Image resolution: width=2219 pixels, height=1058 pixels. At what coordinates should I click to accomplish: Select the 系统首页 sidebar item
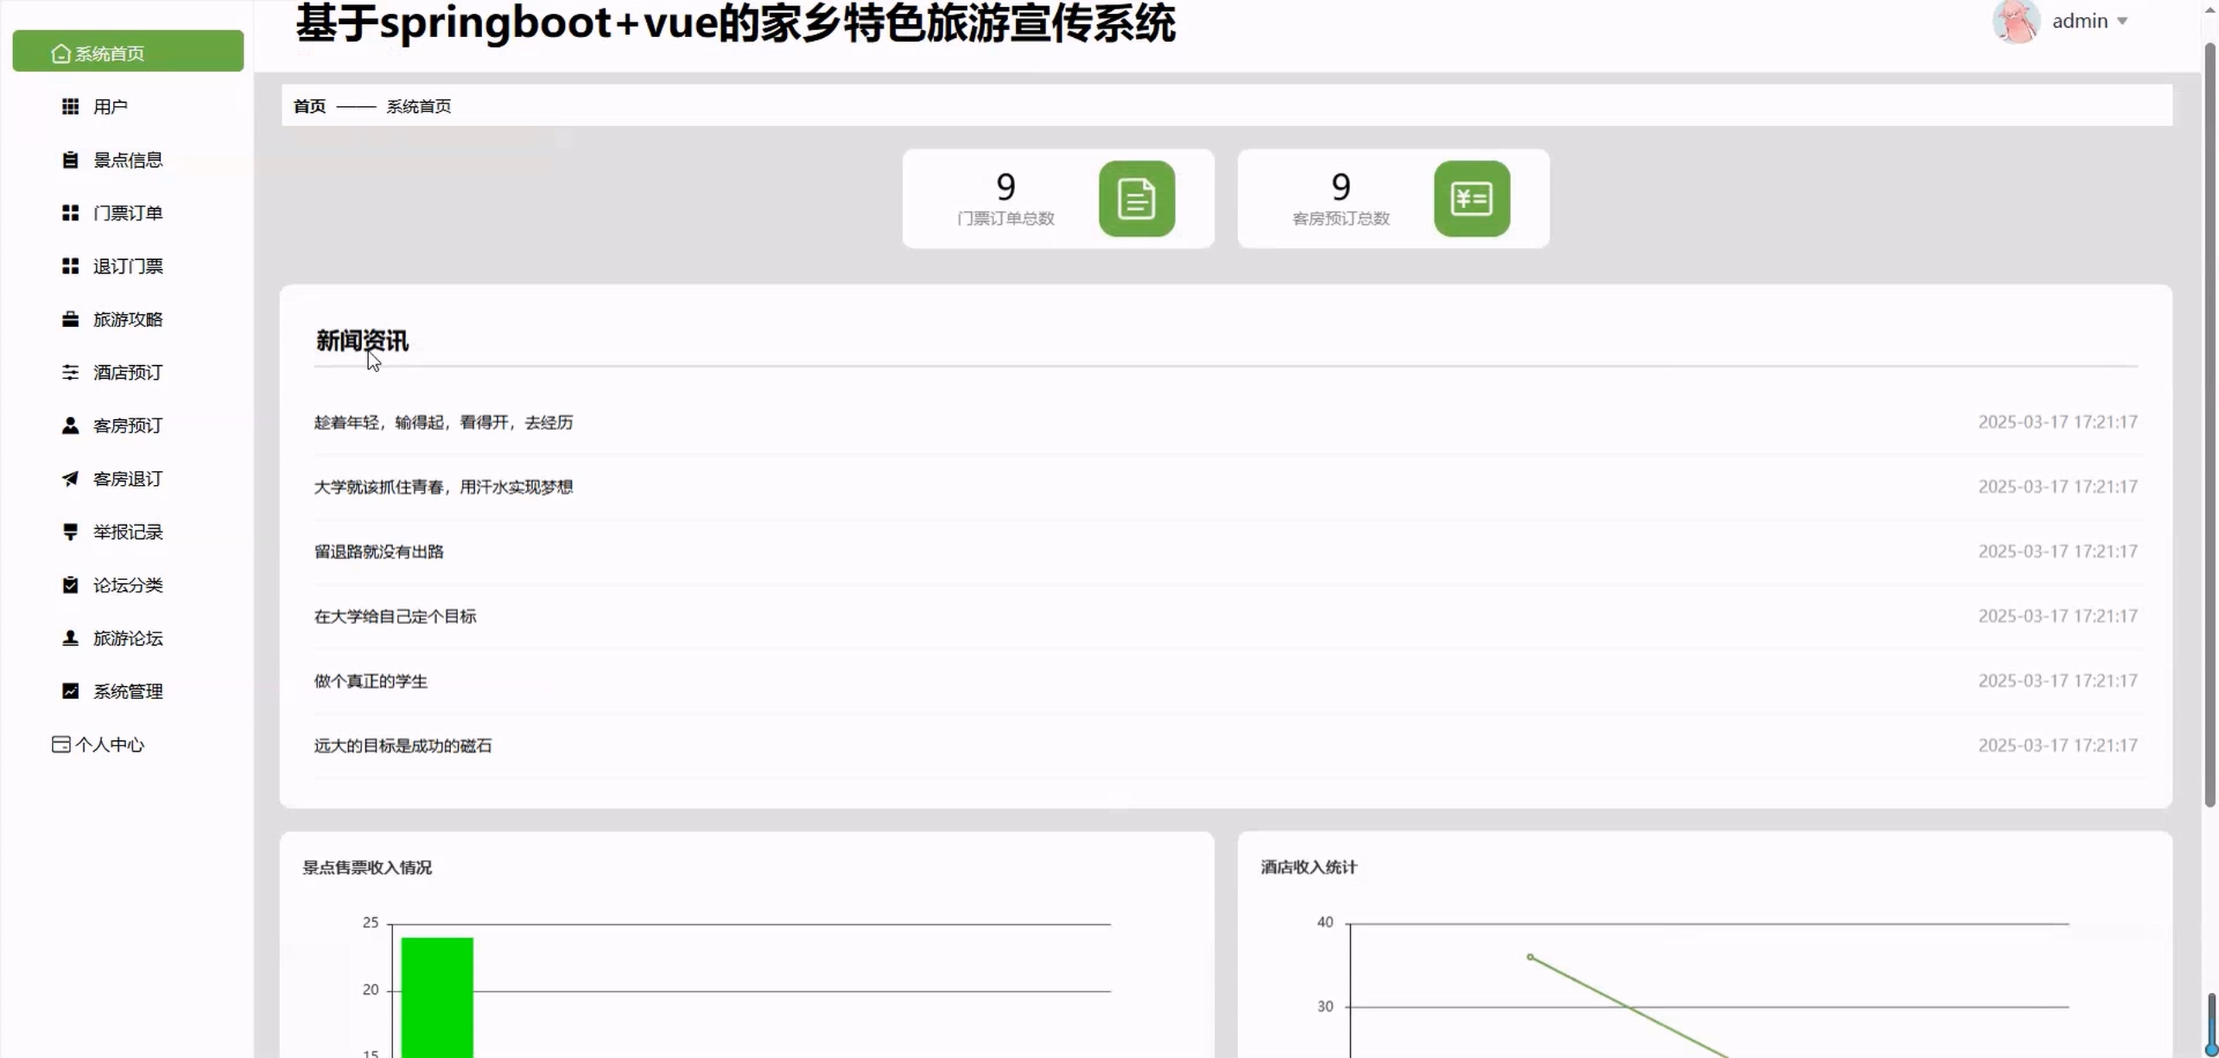(128, 53)
